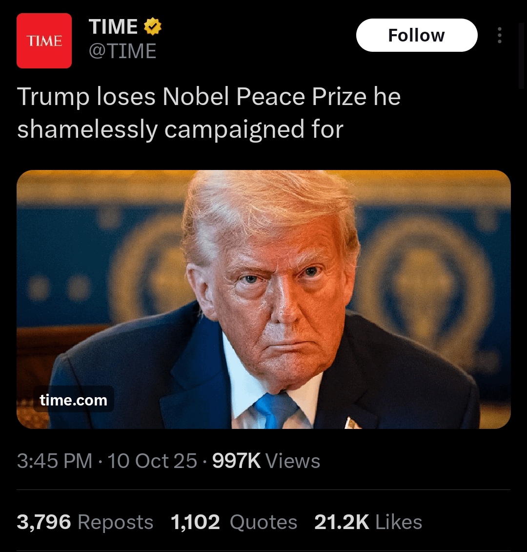Click the Trump loses Nobel headline text
The width and height of the screenshot is (527, 552).
point(209,113)
